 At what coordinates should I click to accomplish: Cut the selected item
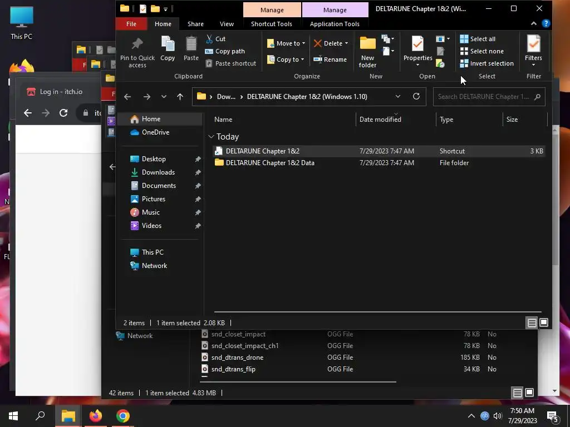point(215,39)
